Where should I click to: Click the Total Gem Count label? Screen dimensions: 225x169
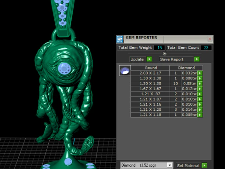(x=183, y=47)
